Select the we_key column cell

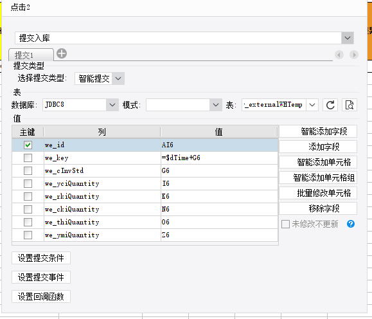pyautogui.click(x=102, y=158)
